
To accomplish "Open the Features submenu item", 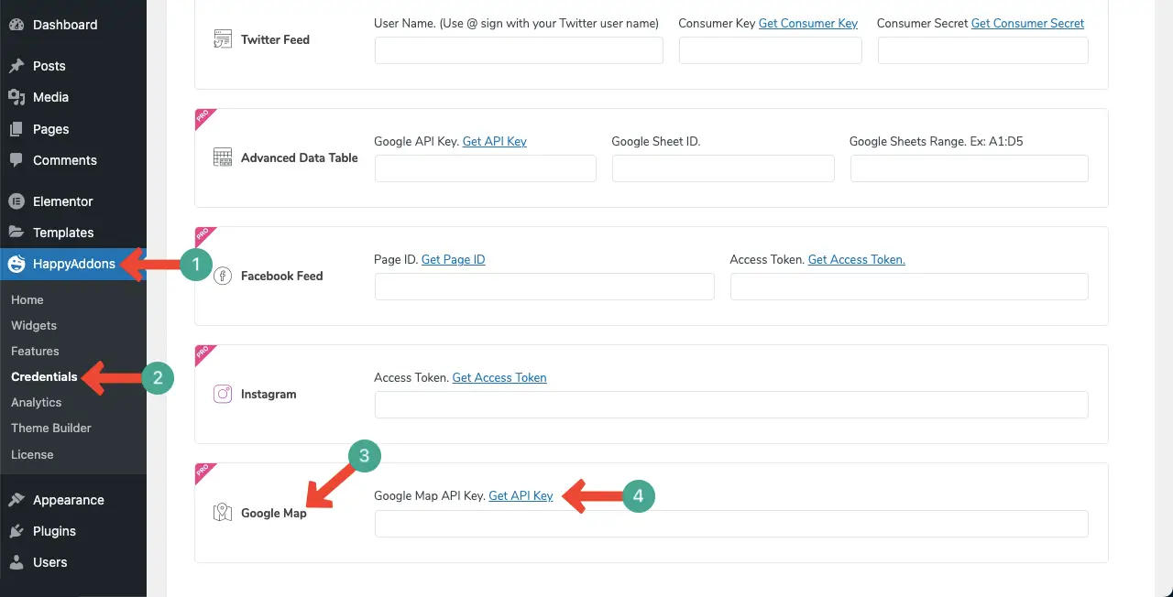I will coord(35,351).
